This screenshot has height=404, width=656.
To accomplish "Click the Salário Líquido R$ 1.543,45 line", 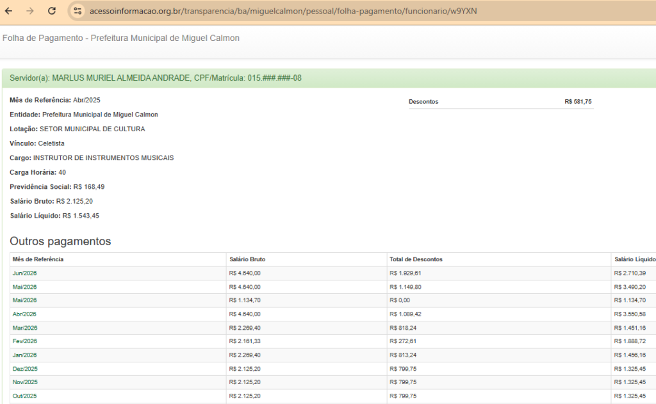I will tap(54, 216).
